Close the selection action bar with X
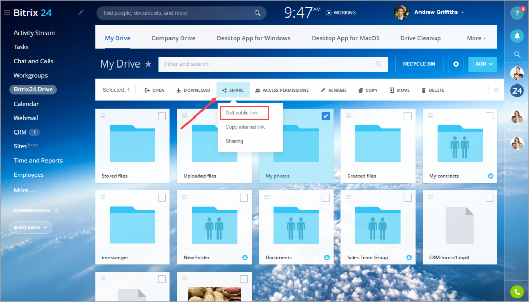The height and width of the screenshot is (302, 529). 496,90
